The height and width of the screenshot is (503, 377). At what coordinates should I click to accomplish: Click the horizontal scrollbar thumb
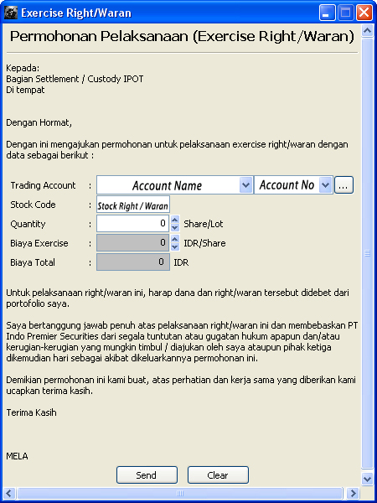[x=180, y=493]
